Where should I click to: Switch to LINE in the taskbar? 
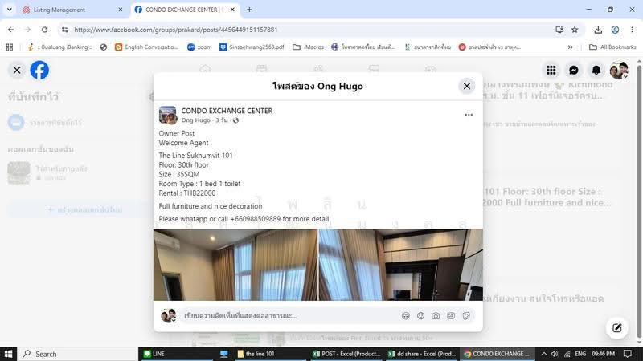coord(177,354)
